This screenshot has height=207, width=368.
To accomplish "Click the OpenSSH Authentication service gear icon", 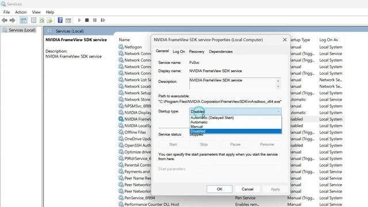I will 121,145.
